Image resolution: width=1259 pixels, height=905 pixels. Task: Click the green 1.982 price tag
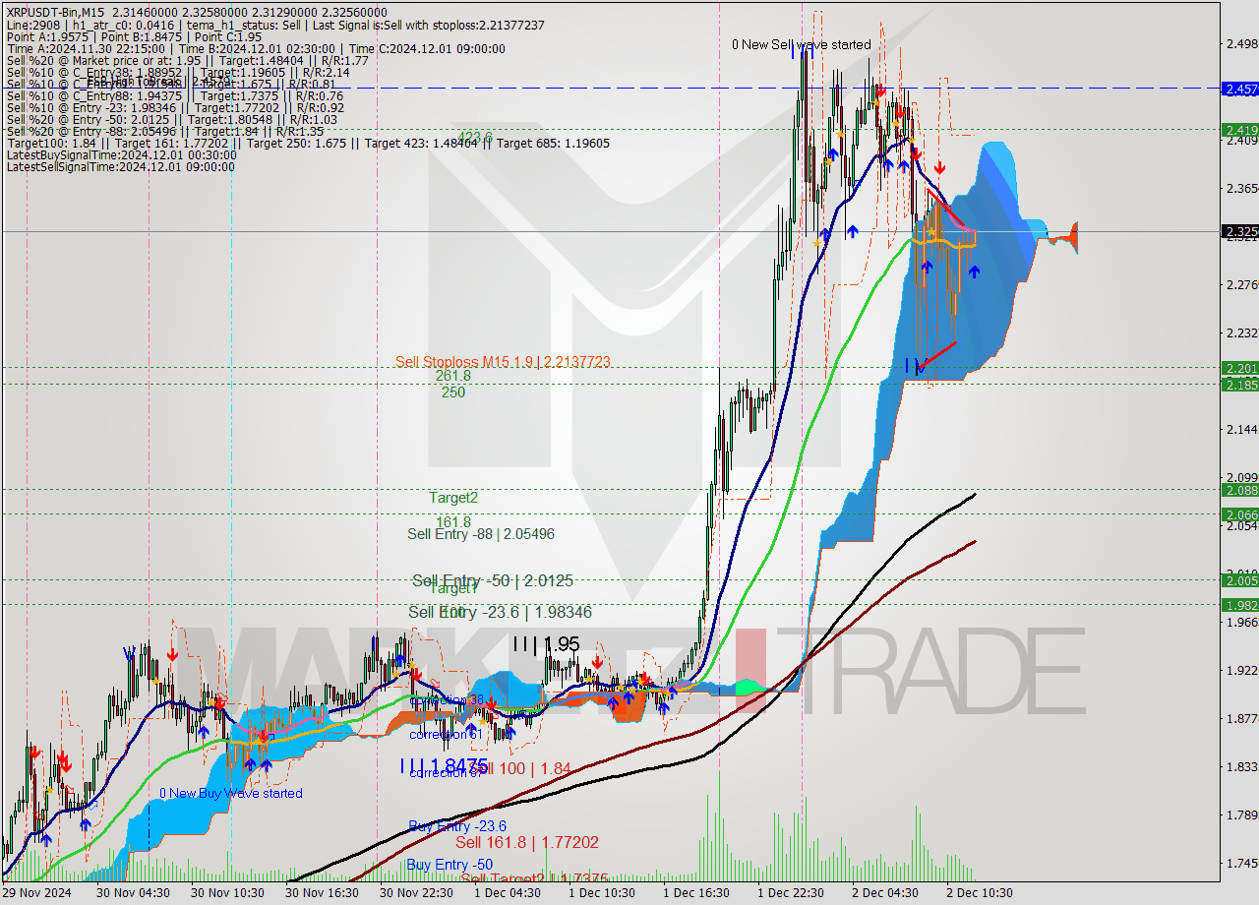click(x=1239, y=605)
